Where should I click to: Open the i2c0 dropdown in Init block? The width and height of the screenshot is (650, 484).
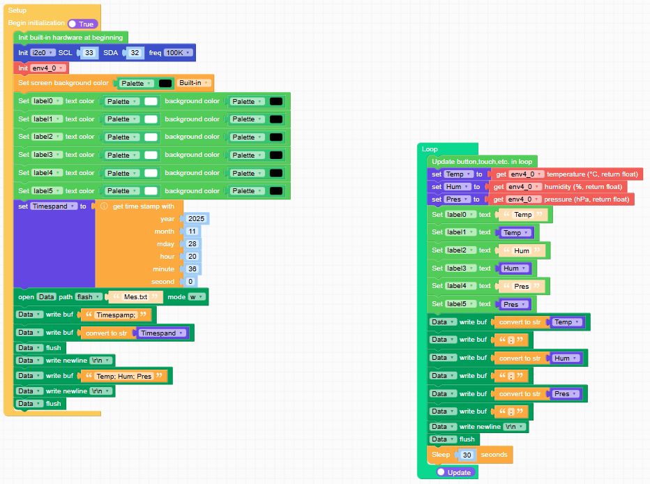43,53
